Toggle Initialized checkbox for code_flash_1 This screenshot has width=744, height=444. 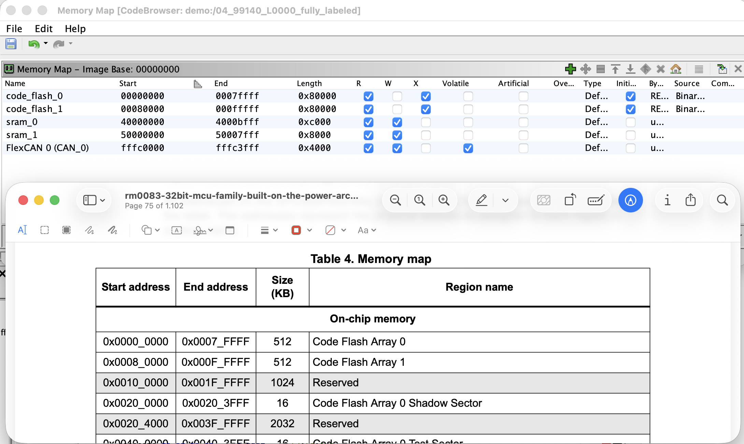pyautogui.click(x=630, y=109)
